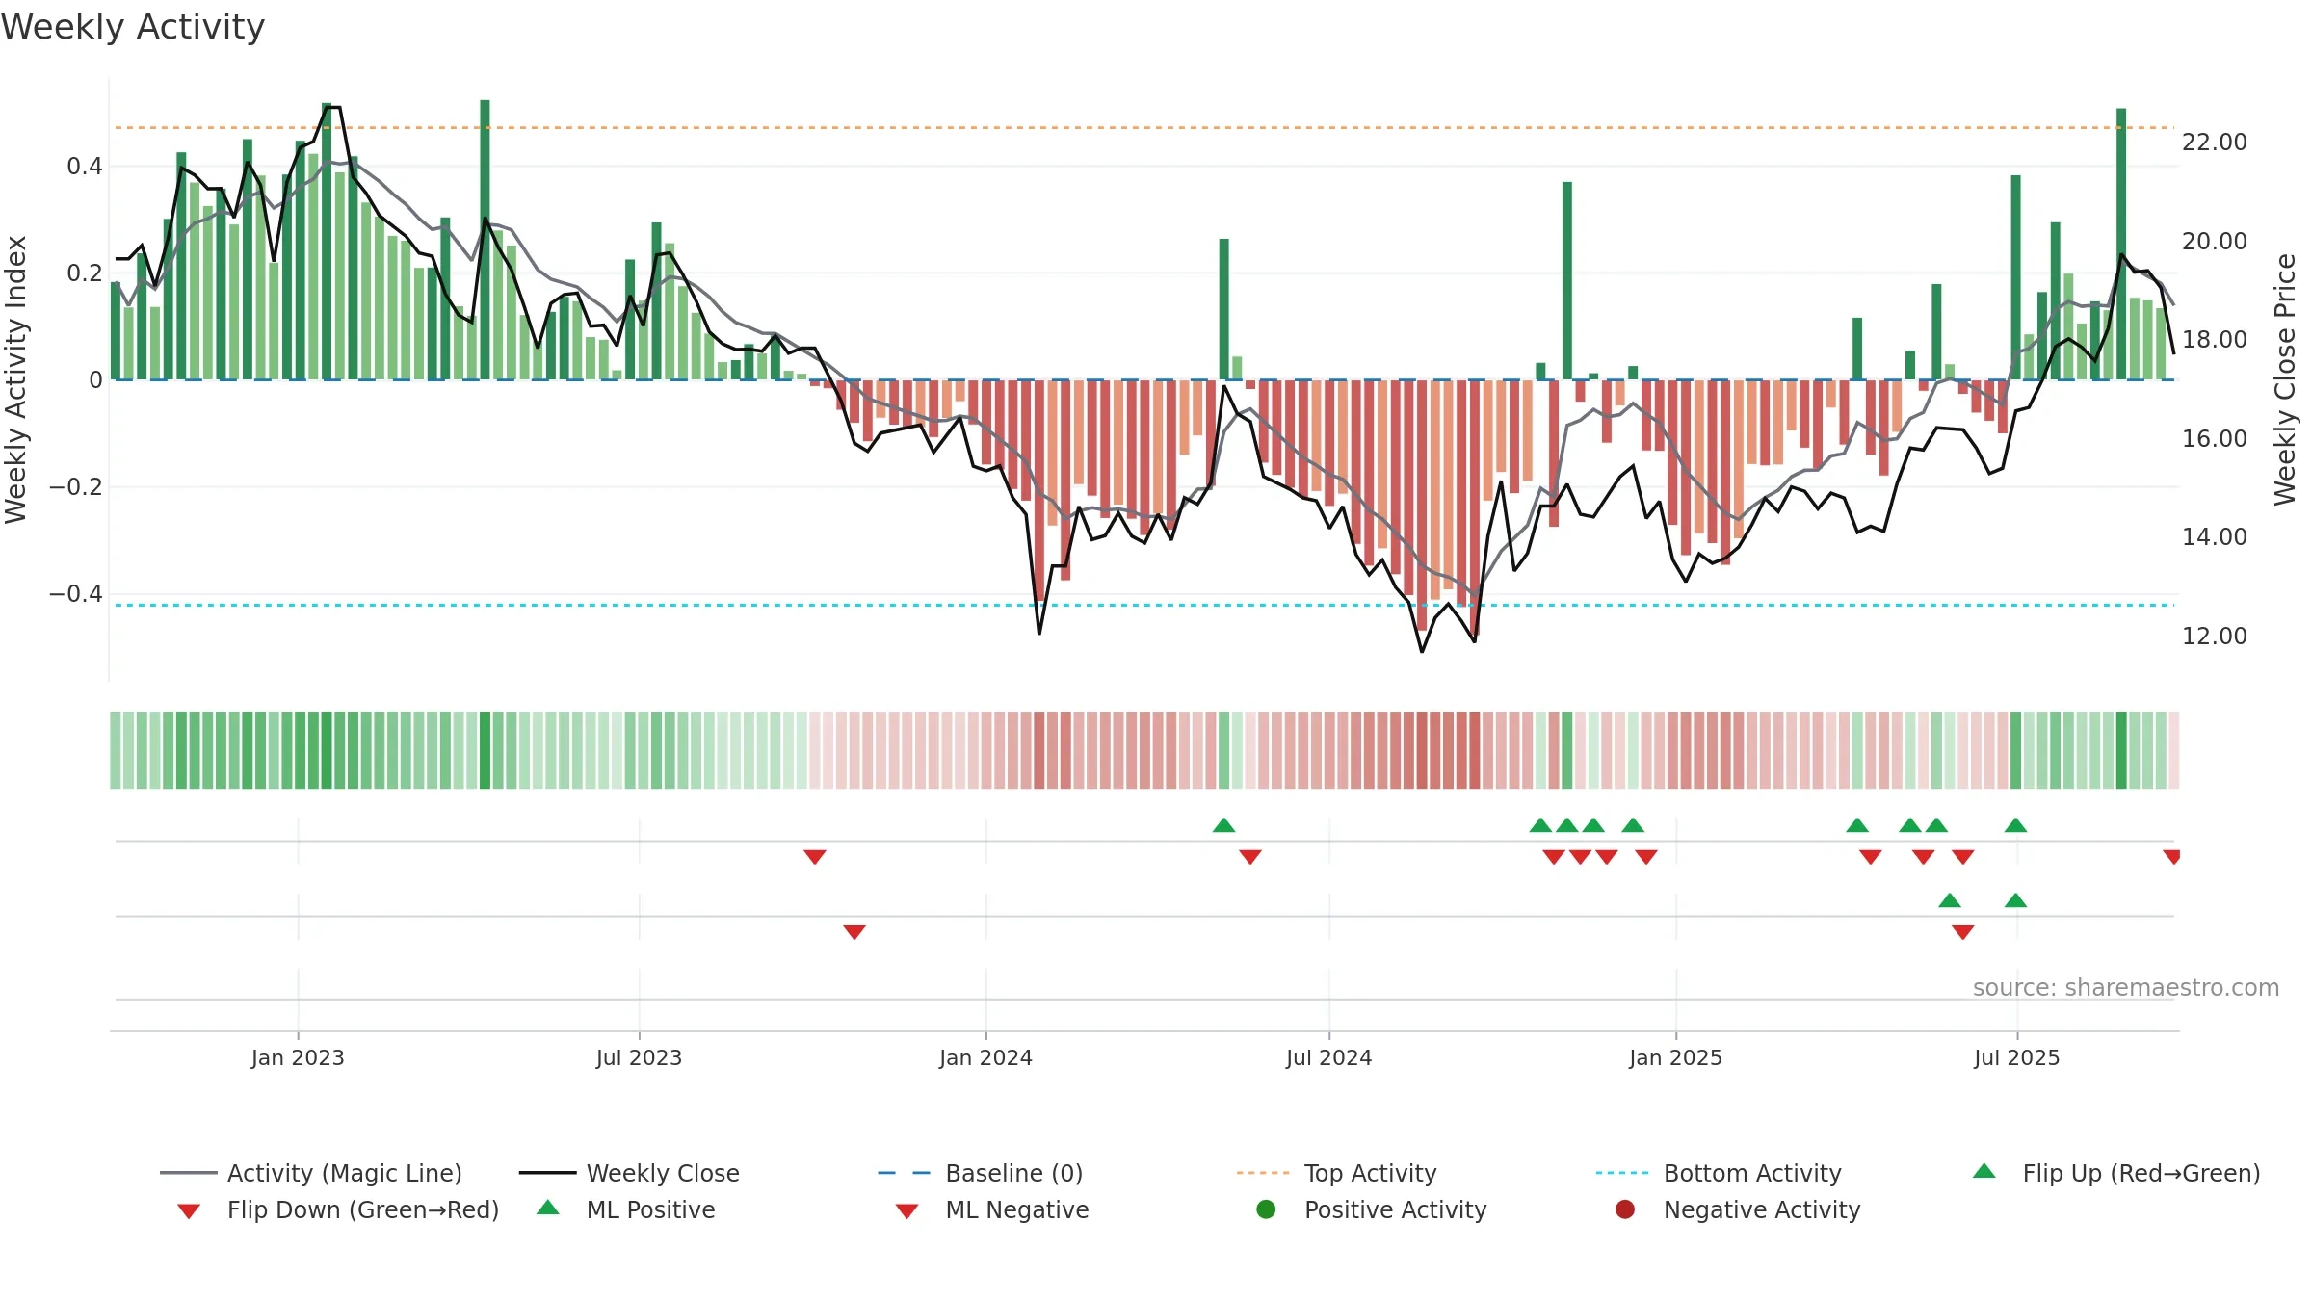Image resolution: width=2312 pixels, height=1300 pixels.
Task: Click the 0.4 activity index tick
Action: [x=84, y=167]
